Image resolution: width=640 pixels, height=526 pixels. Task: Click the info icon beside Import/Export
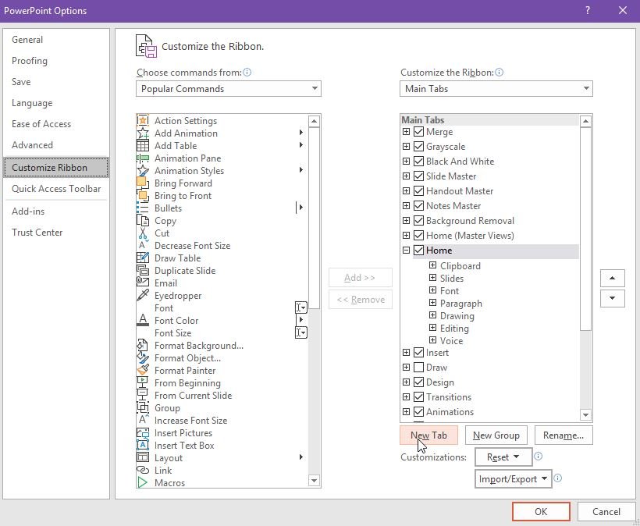click(x=558, y=479)
